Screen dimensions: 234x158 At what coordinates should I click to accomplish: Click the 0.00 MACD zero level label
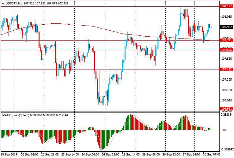pyautogui.click(x=224, y=130)
